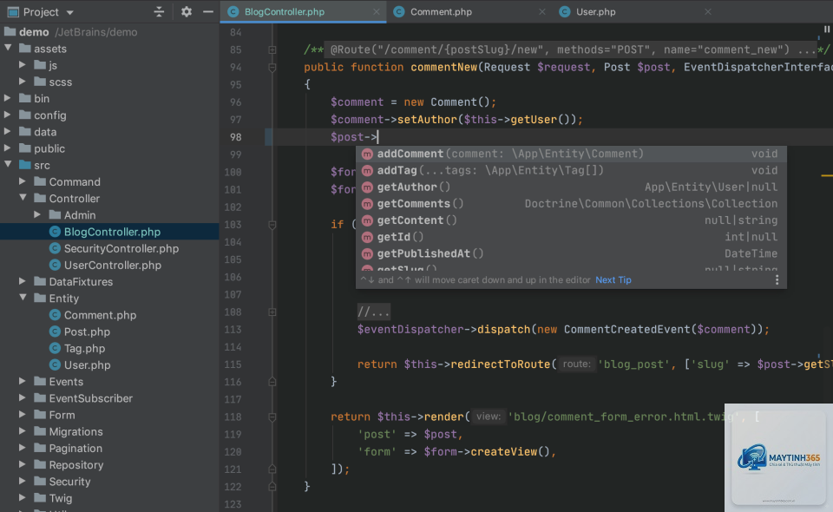Image resolution: width=833 pixels, height=512 pixels.
Task: Expand the EventSubscriber folder
Action: pos(23,397)
